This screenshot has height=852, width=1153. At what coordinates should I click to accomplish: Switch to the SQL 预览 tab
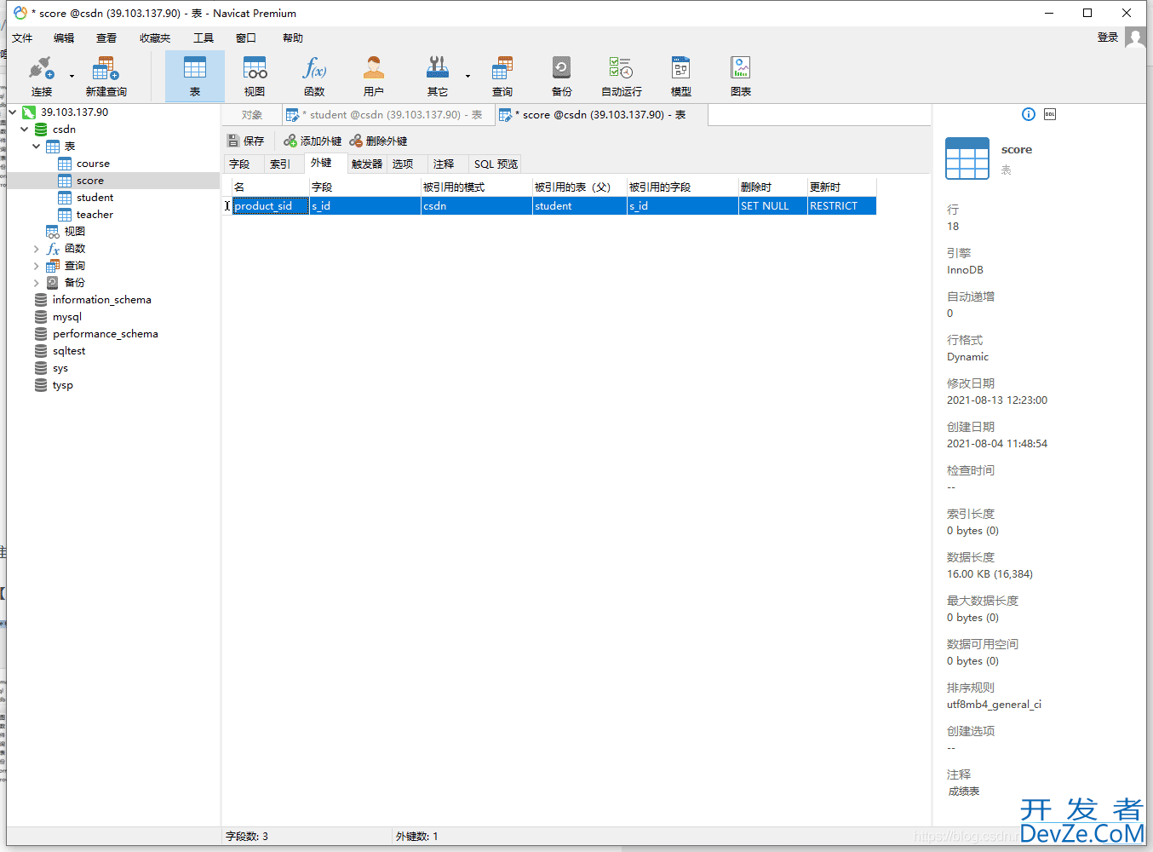tap(496, 164)
